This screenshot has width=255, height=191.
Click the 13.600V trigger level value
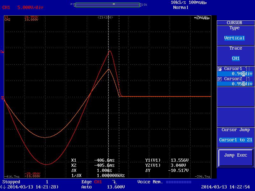(x=115, y=187)
